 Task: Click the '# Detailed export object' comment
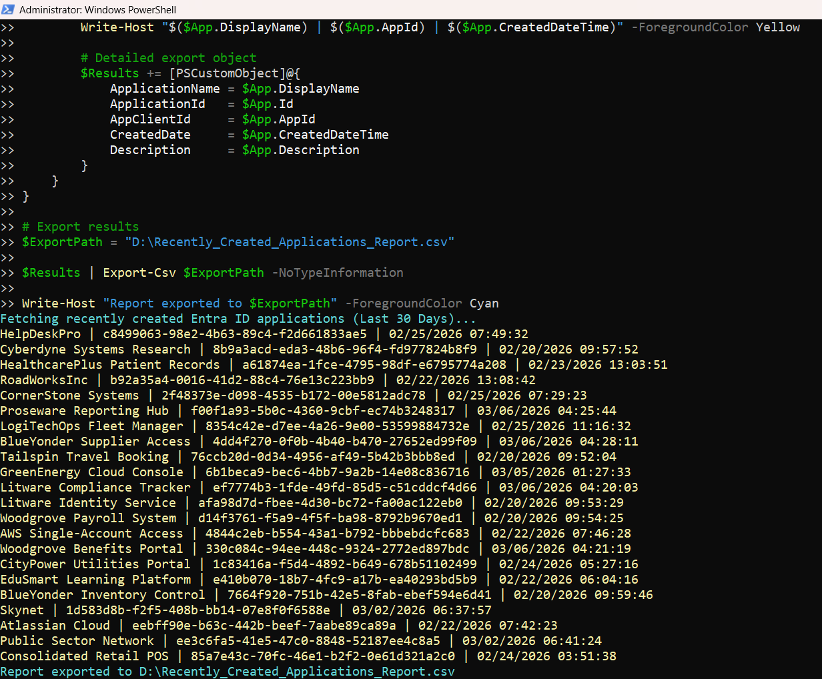[168, 58]
